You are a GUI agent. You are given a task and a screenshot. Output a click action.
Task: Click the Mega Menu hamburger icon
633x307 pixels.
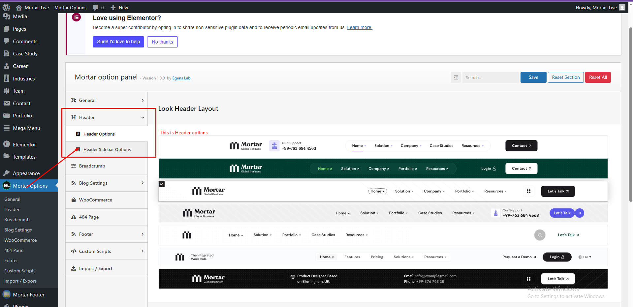click(x=7, y=128)
